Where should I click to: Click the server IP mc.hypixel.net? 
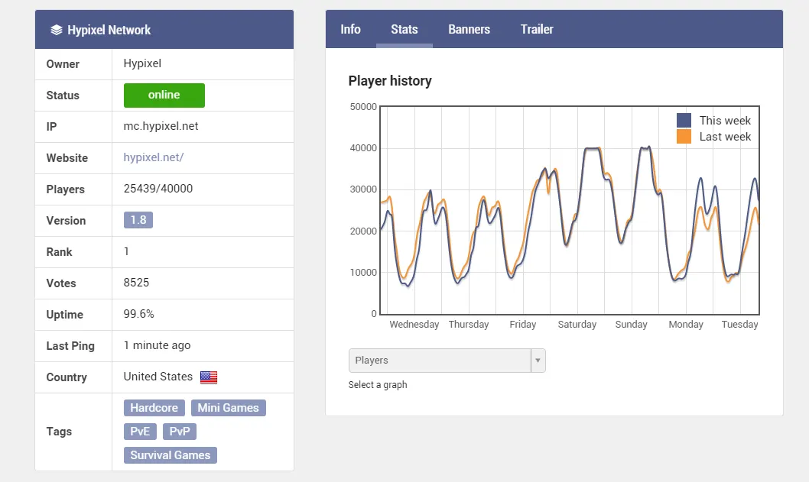coord(161,126)
